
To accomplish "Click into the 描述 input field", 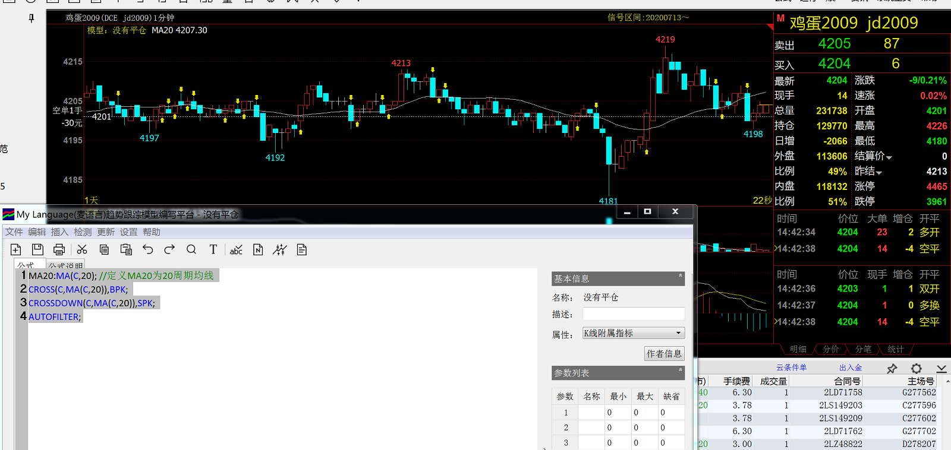I will click(x=634, y=314).
